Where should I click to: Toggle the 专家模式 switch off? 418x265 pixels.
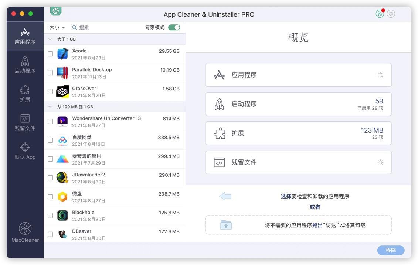pyautogui.click(x=174, y=27)
